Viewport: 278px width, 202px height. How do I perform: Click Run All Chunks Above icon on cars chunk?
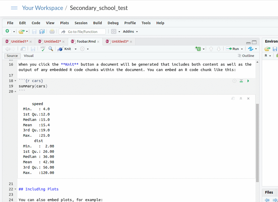point(241,81)
